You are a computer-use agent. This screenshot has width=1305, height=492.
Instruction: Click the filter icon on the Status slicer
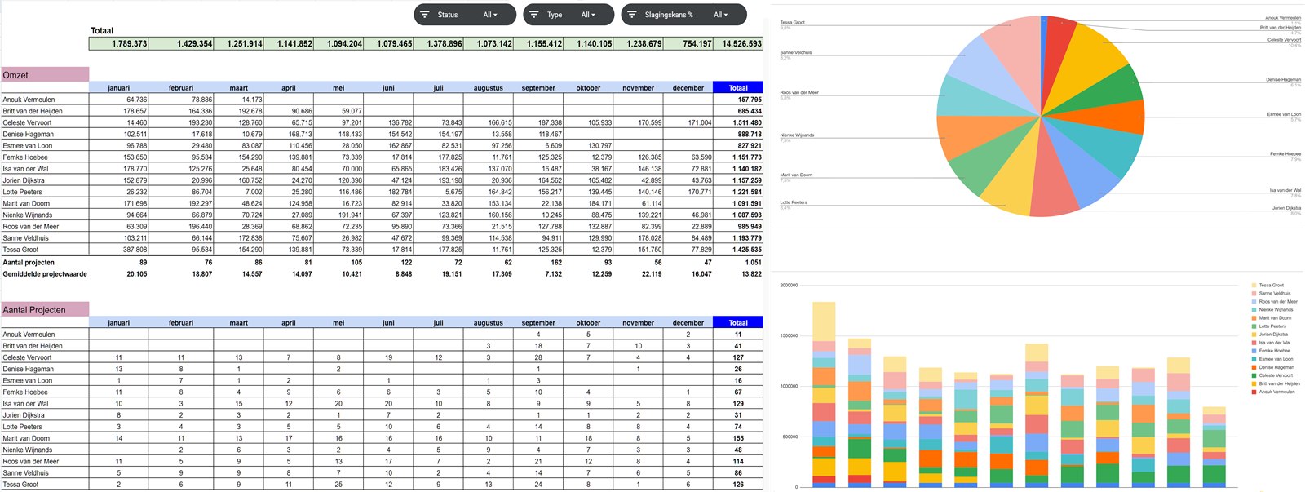click(425, 15)
